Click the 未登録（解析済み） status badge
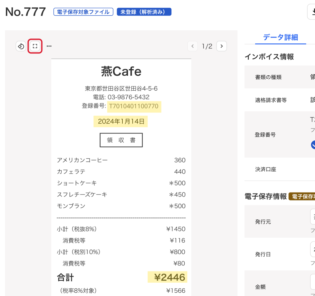The height and width of the screenshot is (296, 315). [144, 12]
